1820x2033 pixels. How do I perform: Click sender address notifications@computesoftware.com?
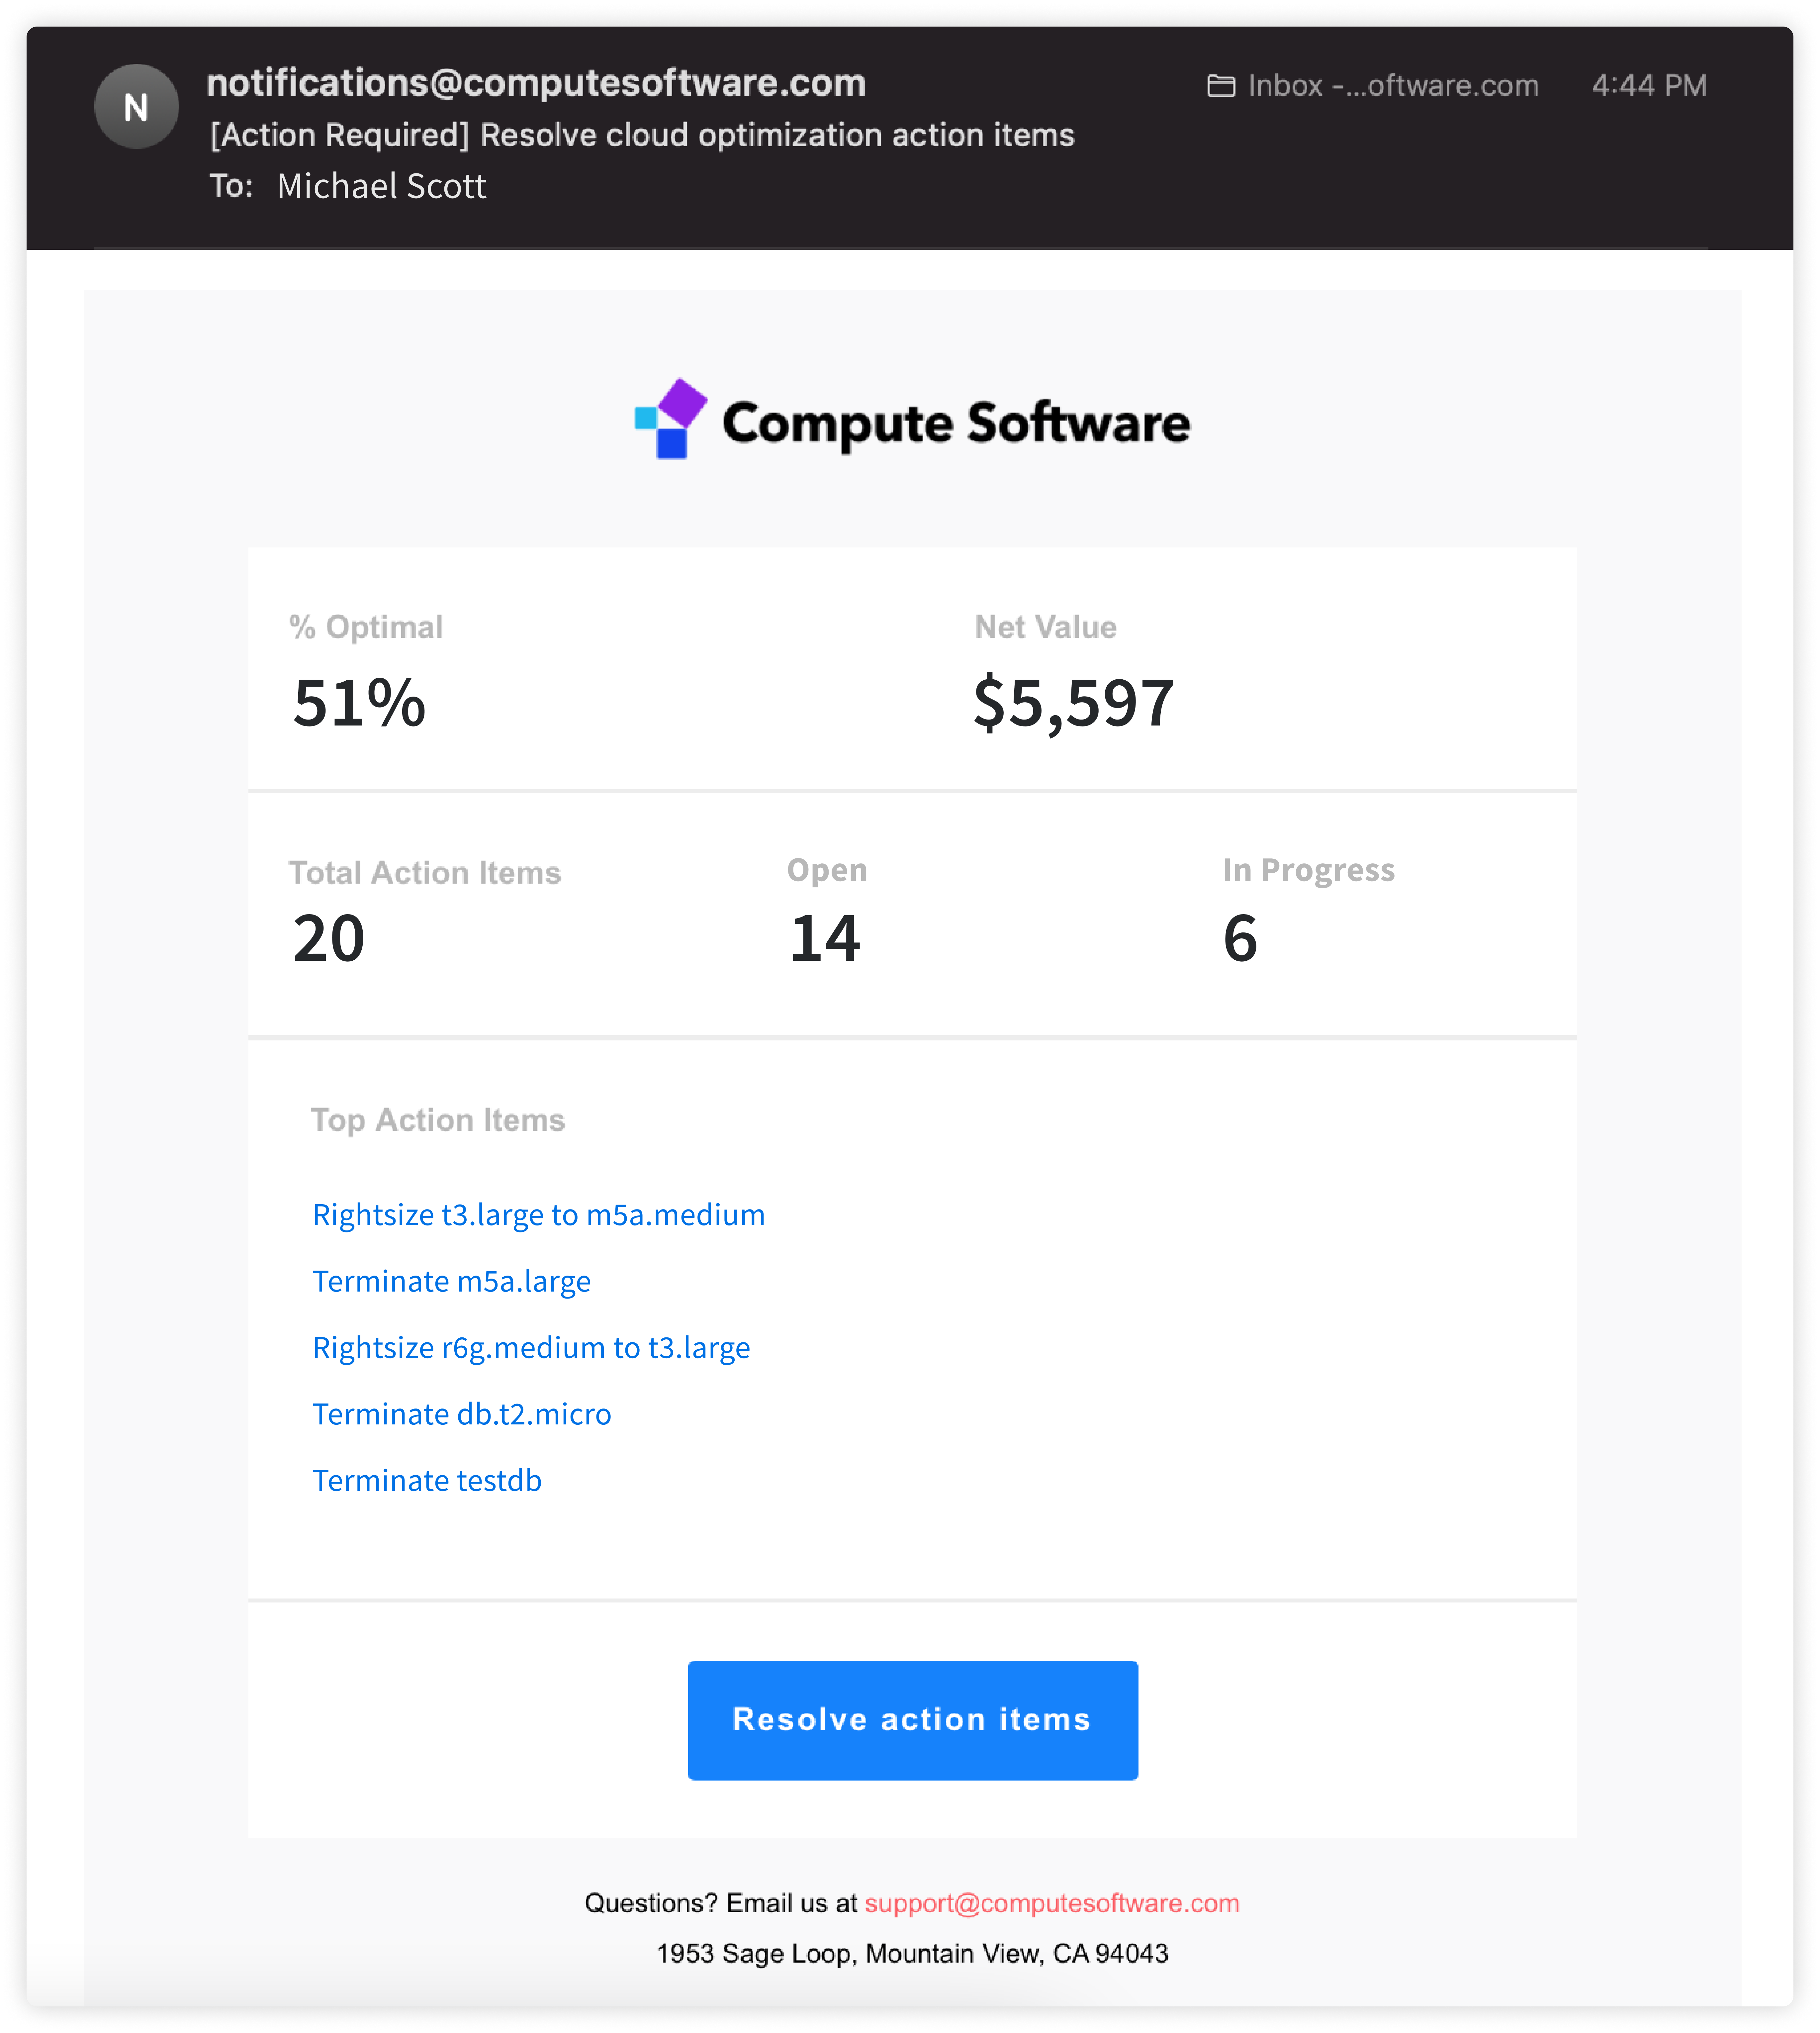pyautogui.click(x=536, y=83)
